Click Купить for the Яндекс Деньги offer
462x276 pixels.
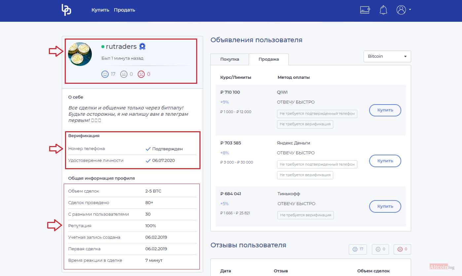pyautogui.click(x=385, y=161)
